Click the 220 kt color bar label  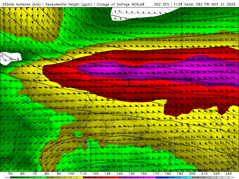[x=216, y=174]
